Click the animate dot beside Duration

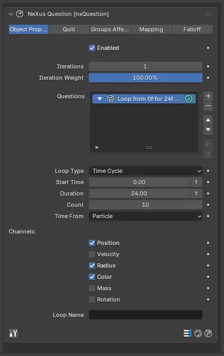[208, 193]
